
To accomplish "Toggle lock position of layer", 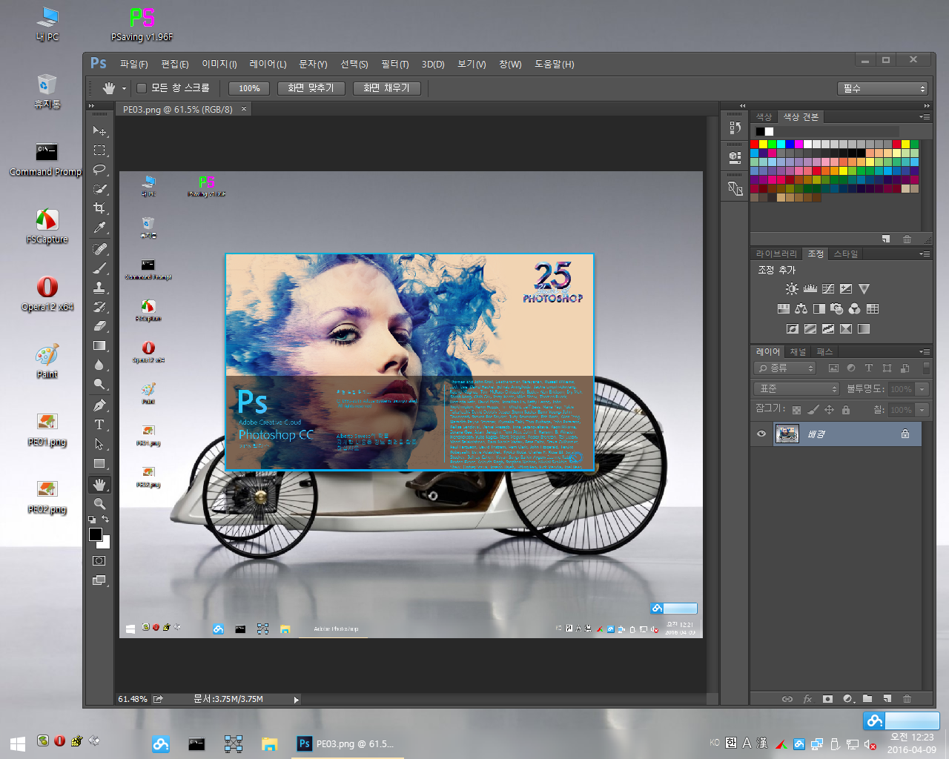I will (x=830, y=410).
